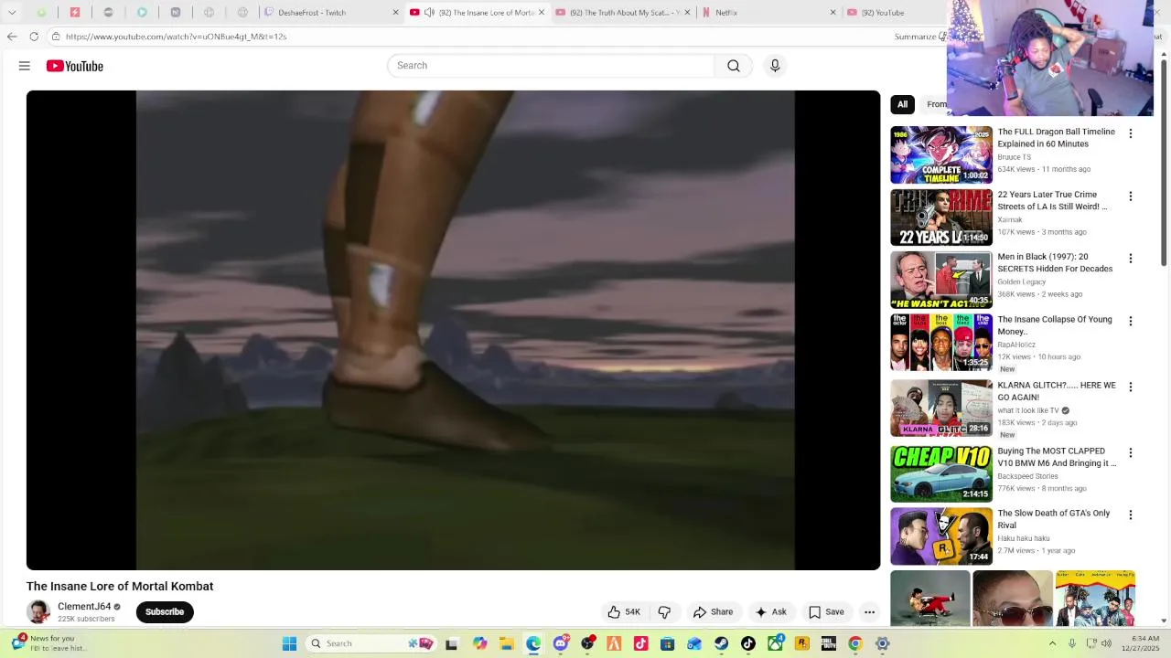1171x658 pixels.
Task: Open Microsoft Copilot from the taskbar
Action: [480, 643]
